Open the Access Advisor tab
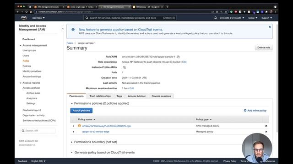The width and height of the screenshot is (293, 164). point(137,96)
